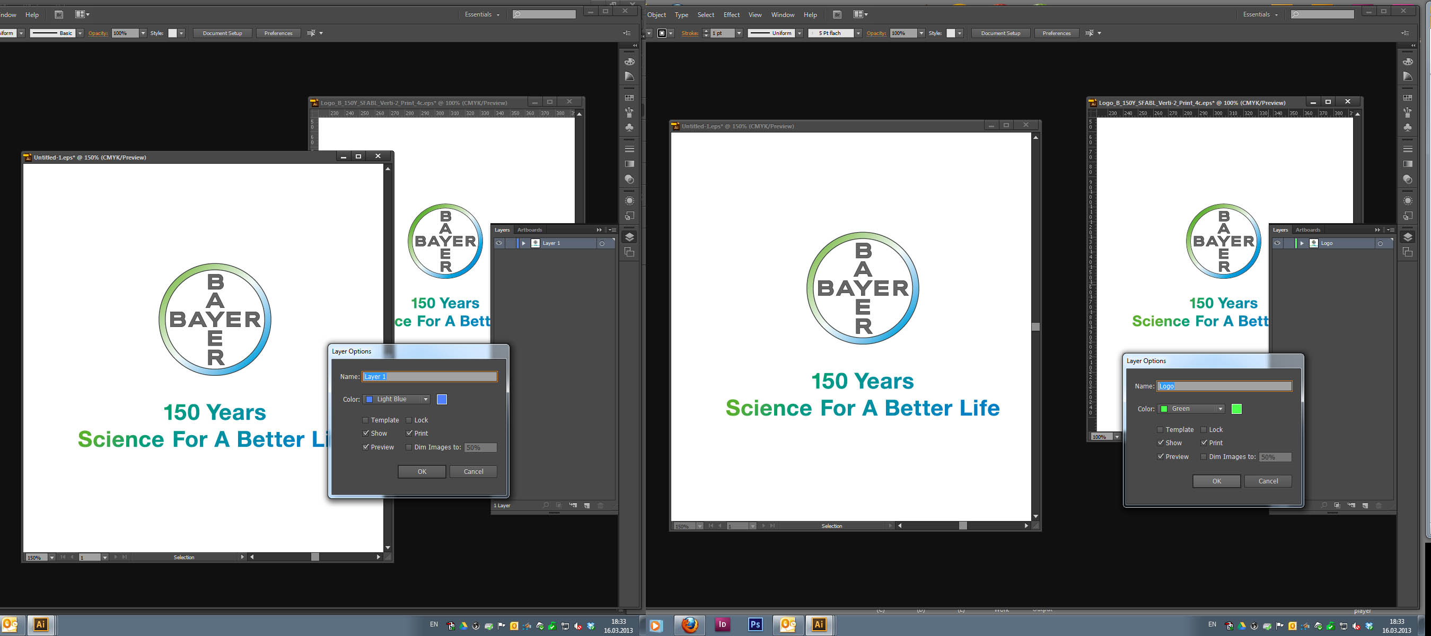The width and height of the screenshot is (1431, 636).
Task: Cancel the Layer 1 options dialog
Action: pos(473,472)
